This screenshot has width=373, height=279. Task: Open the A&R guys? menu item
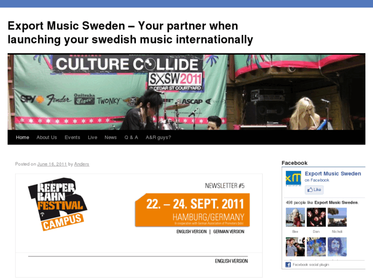click(x=158, y=138)
